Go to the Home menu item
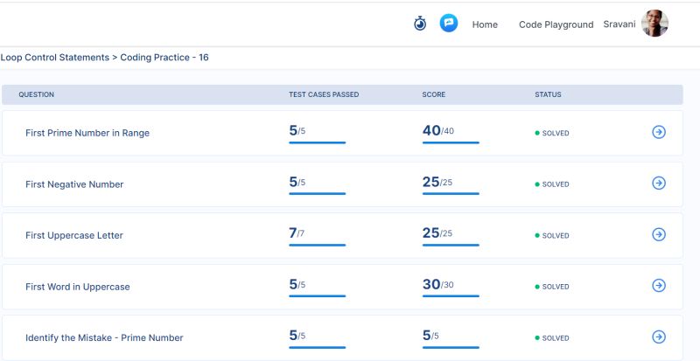 pos(485,24)
